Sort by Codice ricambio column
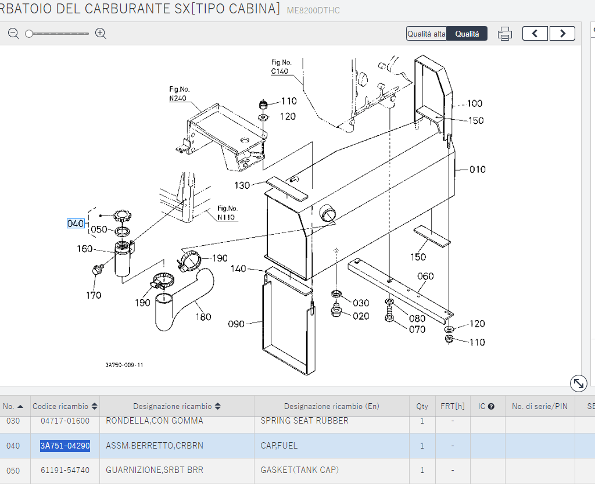The height and width of the screenshot is (484, 595). pos(95,407)
